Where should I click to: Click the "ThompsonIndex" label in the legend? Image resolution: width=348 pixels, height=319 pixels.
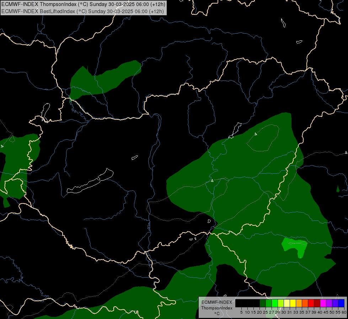pos(217,308)
